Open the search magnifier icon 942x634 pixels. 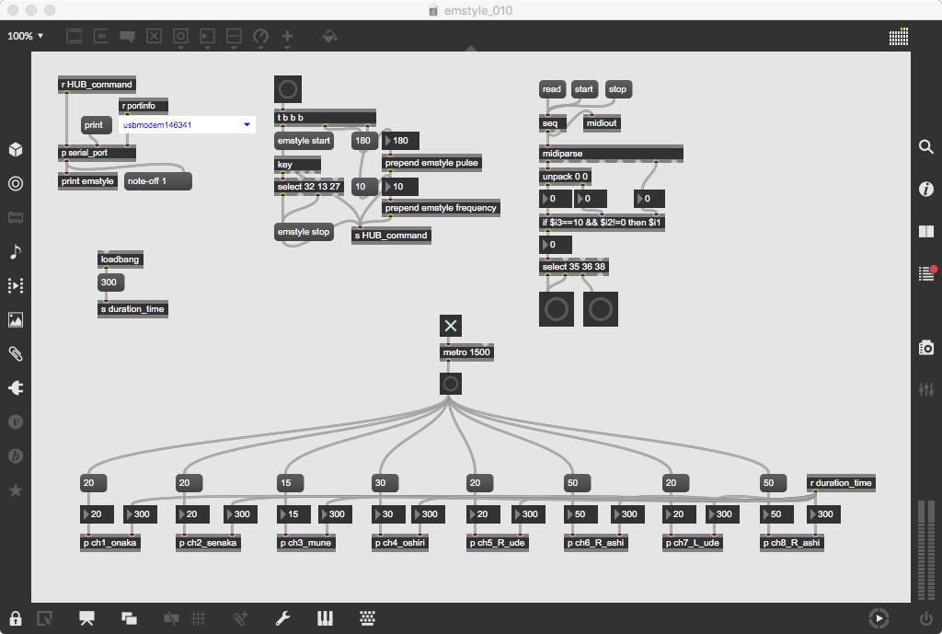(x=925, y=146)
